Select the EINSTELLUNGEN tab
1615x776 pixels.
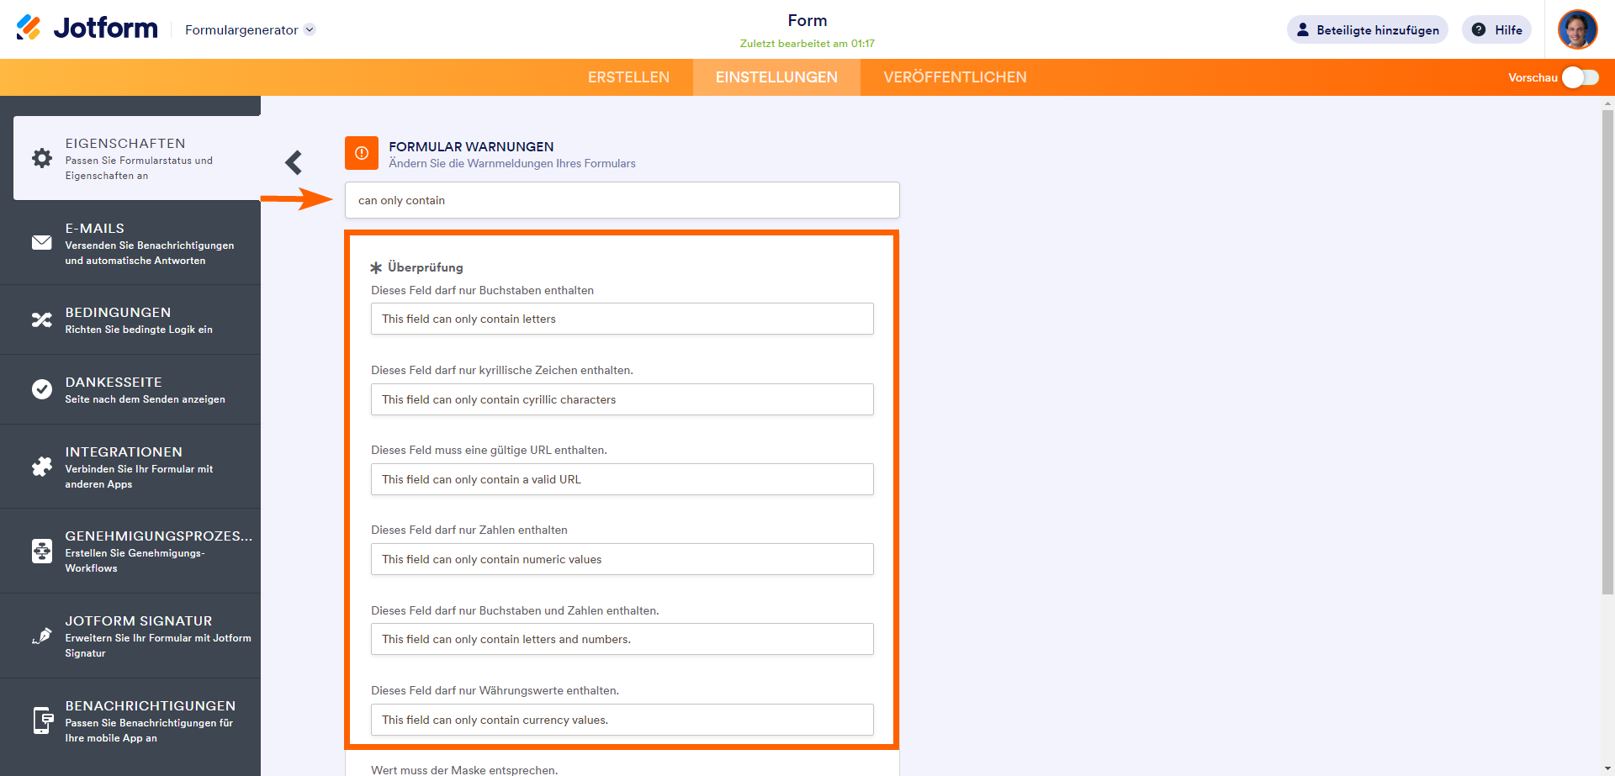tap(776, 77)
